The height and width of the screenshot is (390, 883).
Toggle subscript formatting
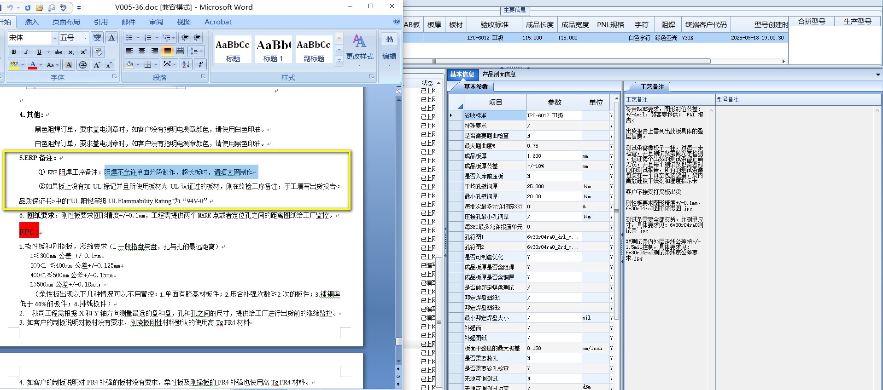pyautogui.click(x=71, y=52)
